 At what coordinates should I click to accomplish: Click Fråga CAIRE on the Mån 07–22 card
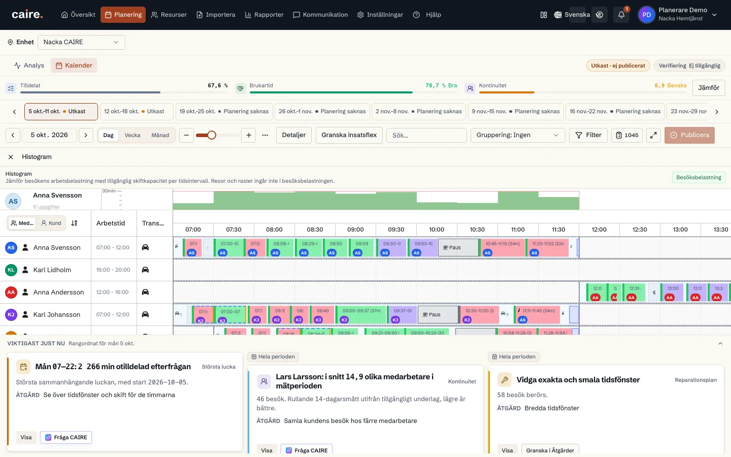(x=66, y=437)
